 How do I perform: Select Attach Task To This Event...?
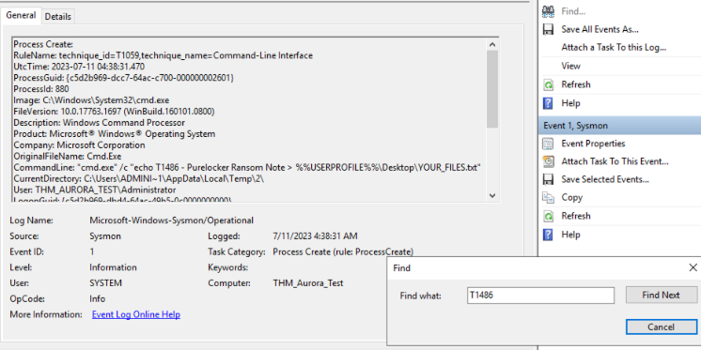(x=615, y=161)
